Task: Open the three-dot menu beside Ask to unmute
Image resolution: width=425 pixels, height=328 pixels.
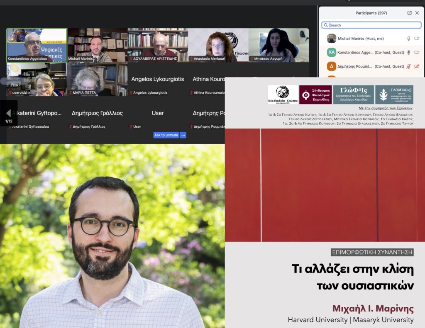Action: coord(183,135)
